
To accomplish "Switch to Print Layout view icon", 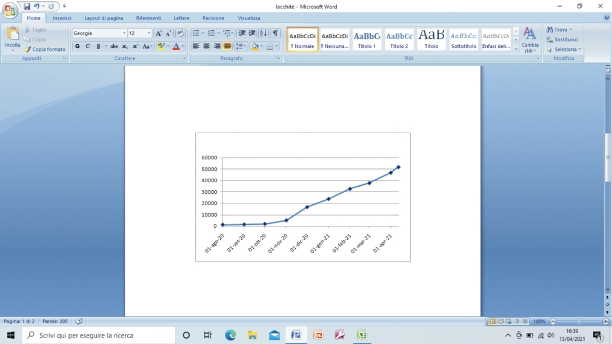I will coord(492,322).
